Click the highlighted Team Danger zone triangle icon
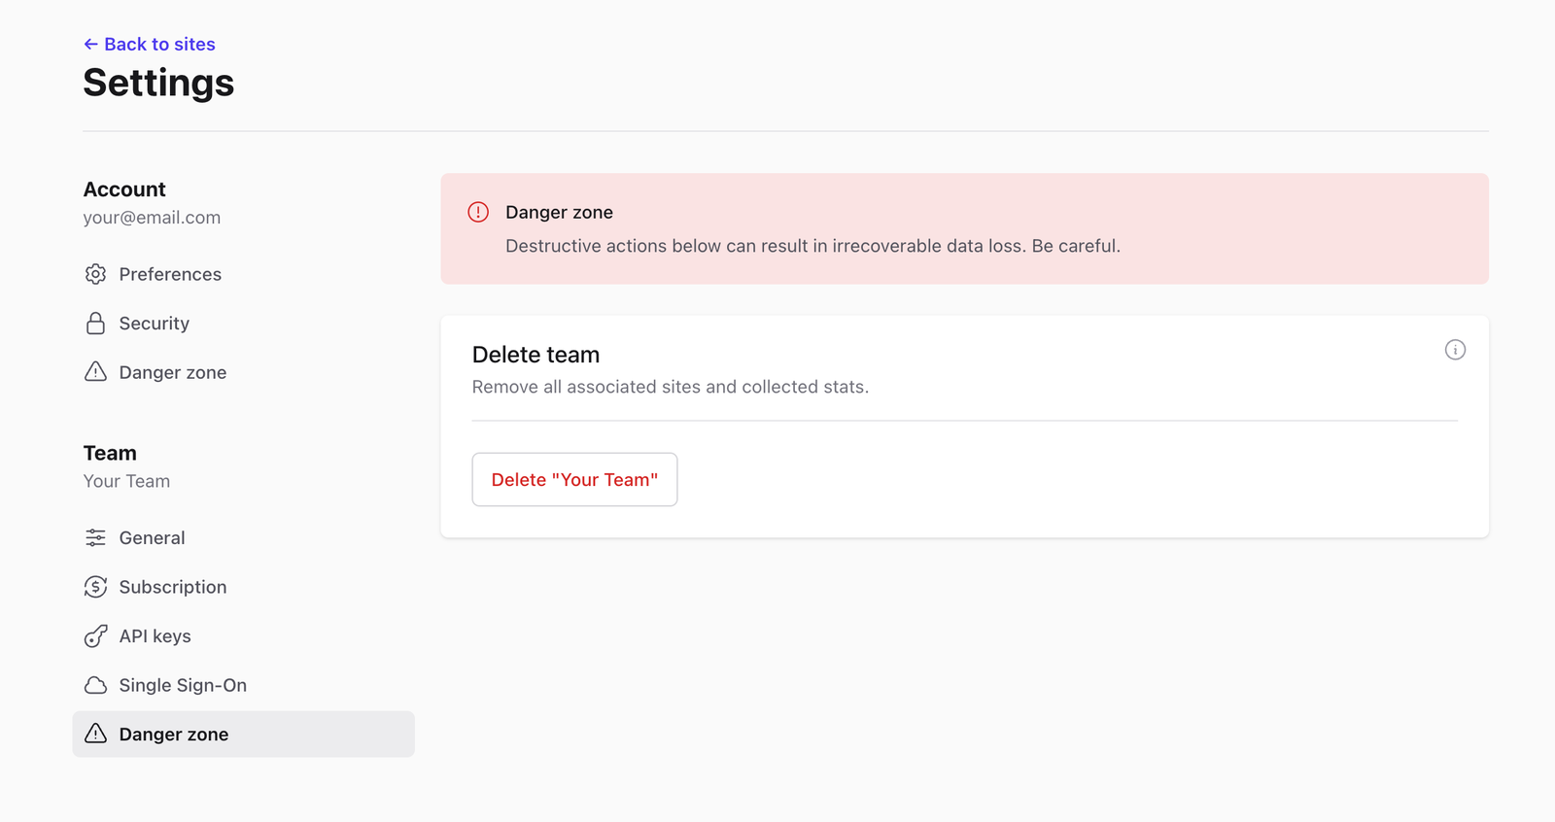Viewport: 1555px width, 822px height. coord(95,735)
